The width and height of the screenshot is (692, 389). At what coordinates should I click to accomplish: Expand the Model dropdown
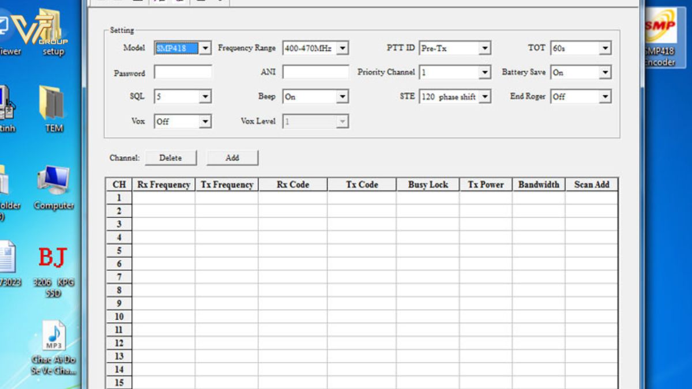[205, 48]
